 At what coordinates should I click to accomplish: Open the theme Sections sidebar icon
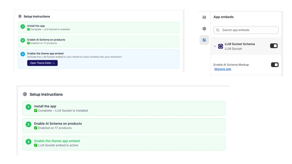[204, 17]
